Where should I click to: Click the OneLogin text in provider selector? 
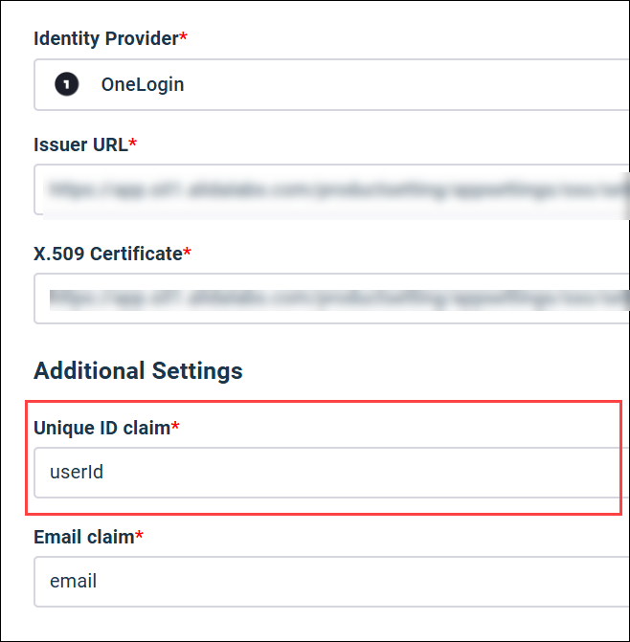pyautogui.click(x=143, y=84)
